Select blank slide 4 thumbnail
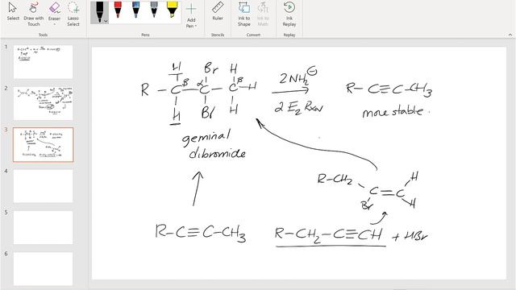This screenshot has height=290, width=516. point(43,186)
